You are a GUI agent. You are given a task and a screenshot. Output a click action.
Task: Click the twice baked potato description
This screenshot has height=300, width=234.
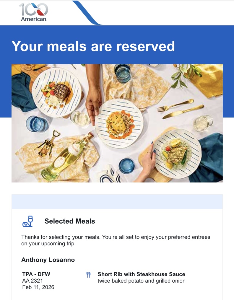[141, 281]
